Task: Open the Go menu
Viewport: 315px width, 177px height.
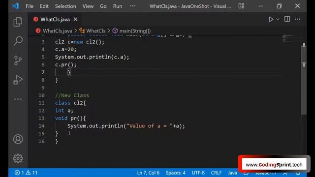Action: tap(103, 6)
